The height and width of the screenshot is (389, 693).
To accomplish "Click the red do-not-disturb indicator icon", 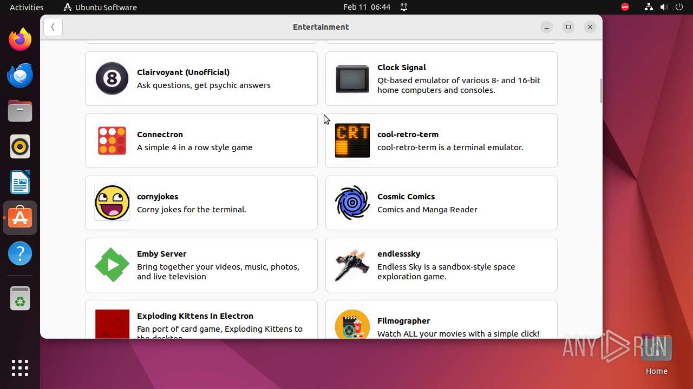I will tap(625, 7).
